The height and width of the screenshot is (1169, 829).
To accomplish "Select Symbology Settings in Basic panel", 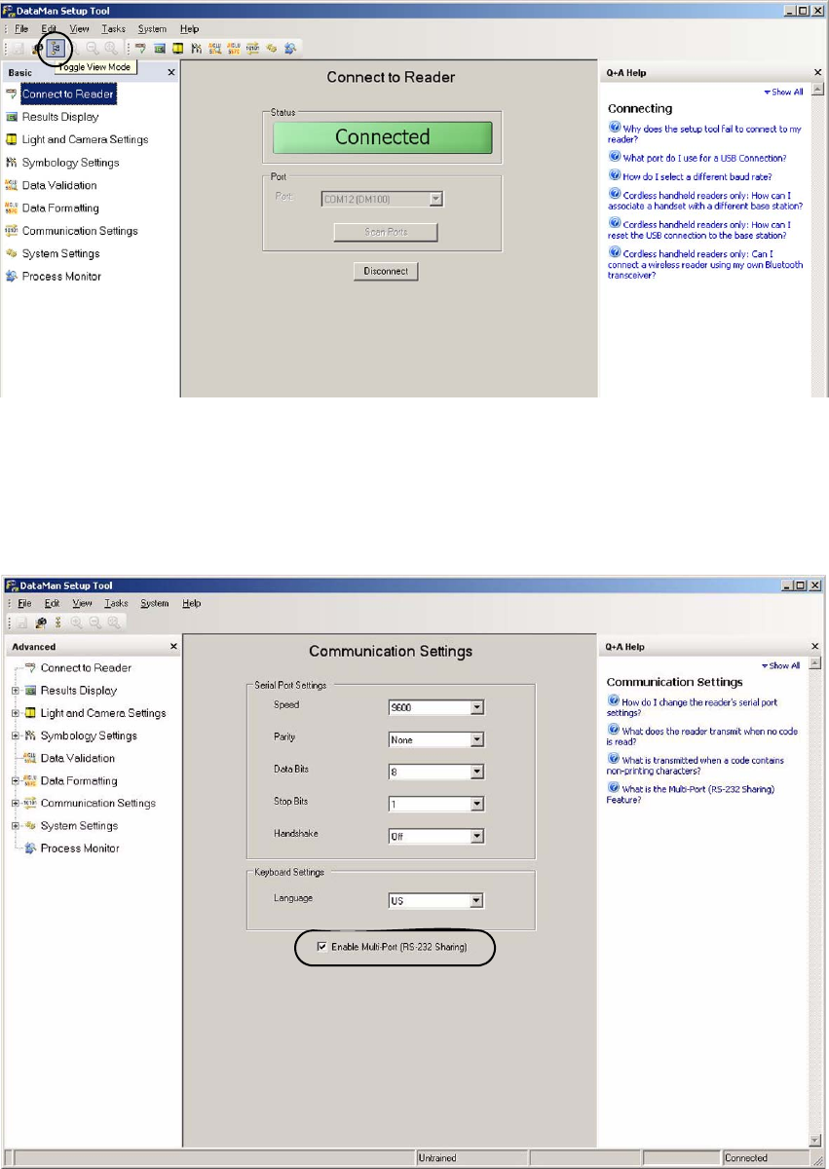I will (x=70, y=163).
